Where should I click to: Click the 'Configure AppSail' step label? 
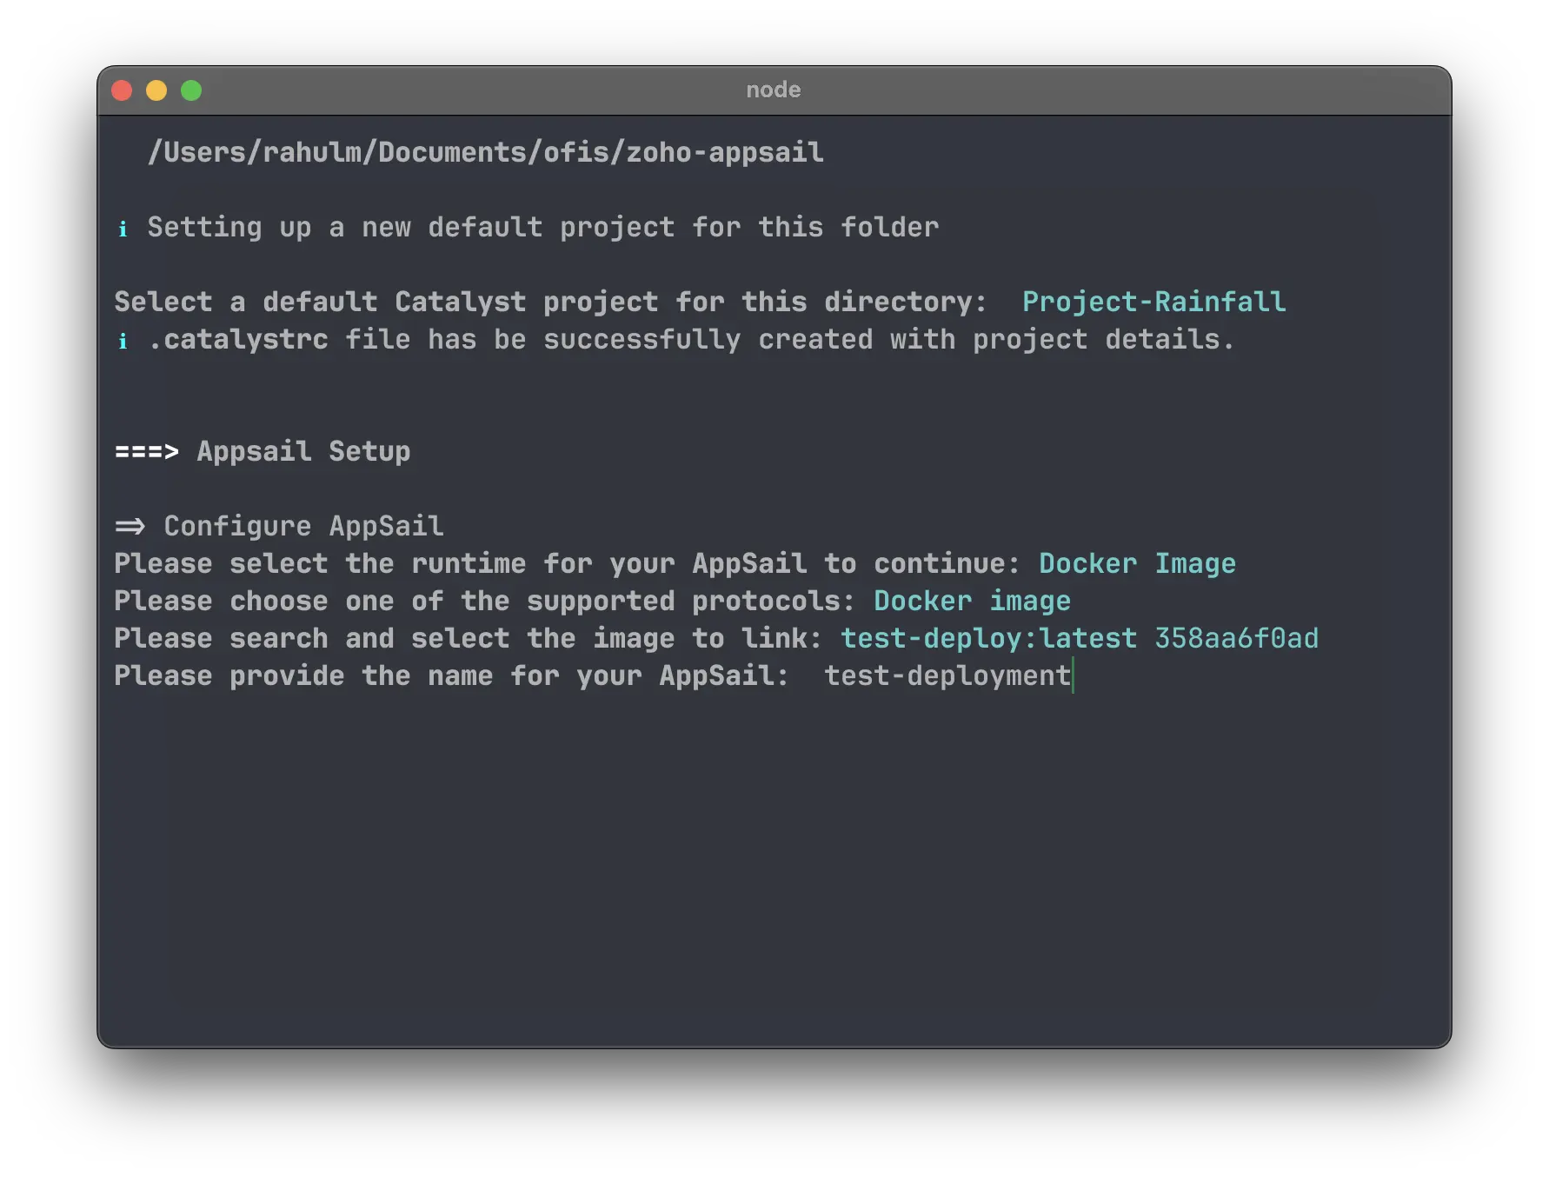(x=303, y=526)
